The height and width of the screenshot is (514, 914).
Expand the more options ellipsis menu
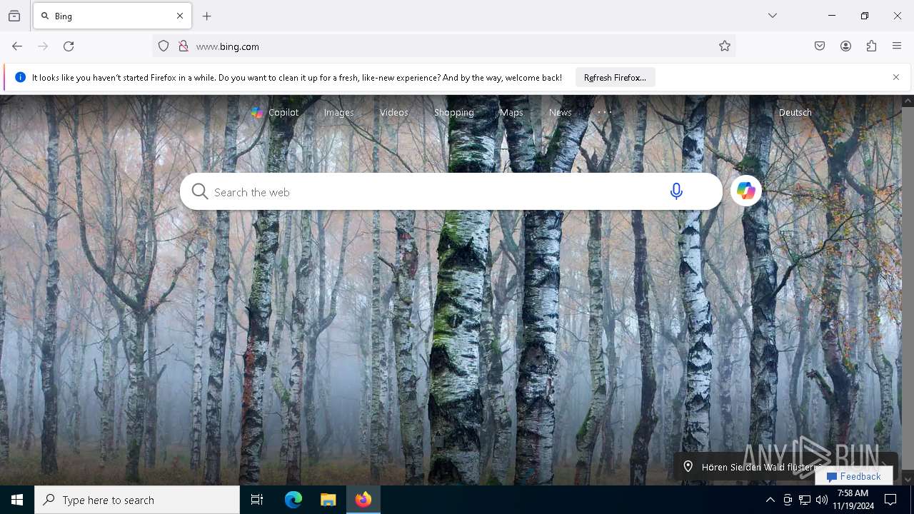tap(605, 112)
